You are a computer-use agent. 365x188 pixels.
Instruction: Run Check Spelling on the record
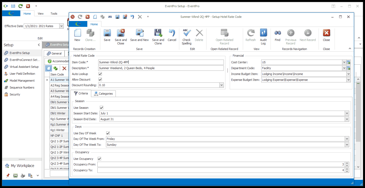click(187, 37)
